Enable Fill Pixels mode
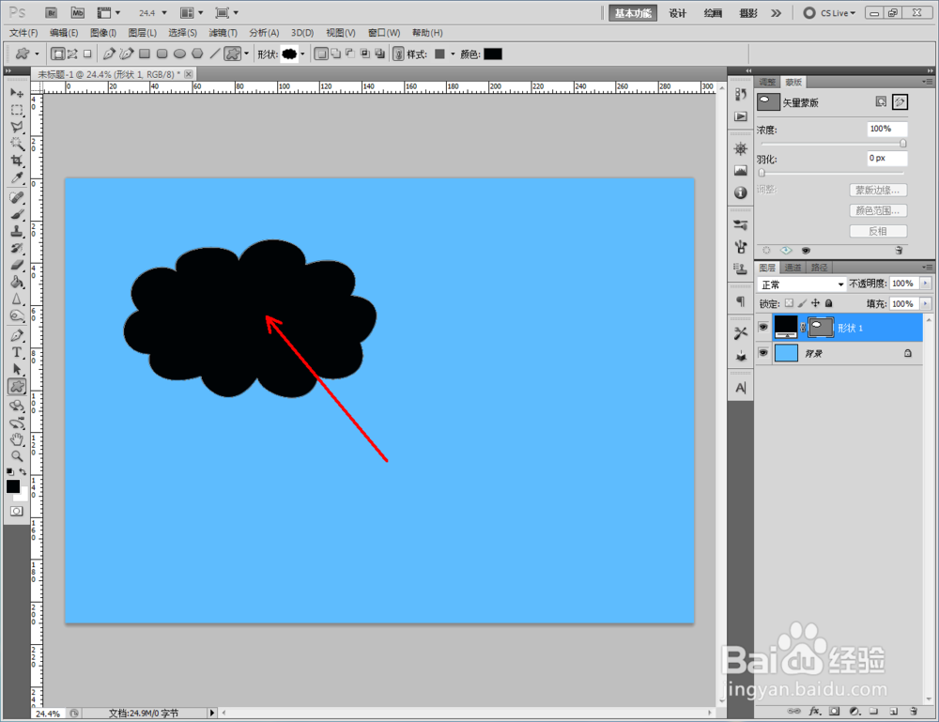Screen dimensions: 939x722 tap(87, 54)
